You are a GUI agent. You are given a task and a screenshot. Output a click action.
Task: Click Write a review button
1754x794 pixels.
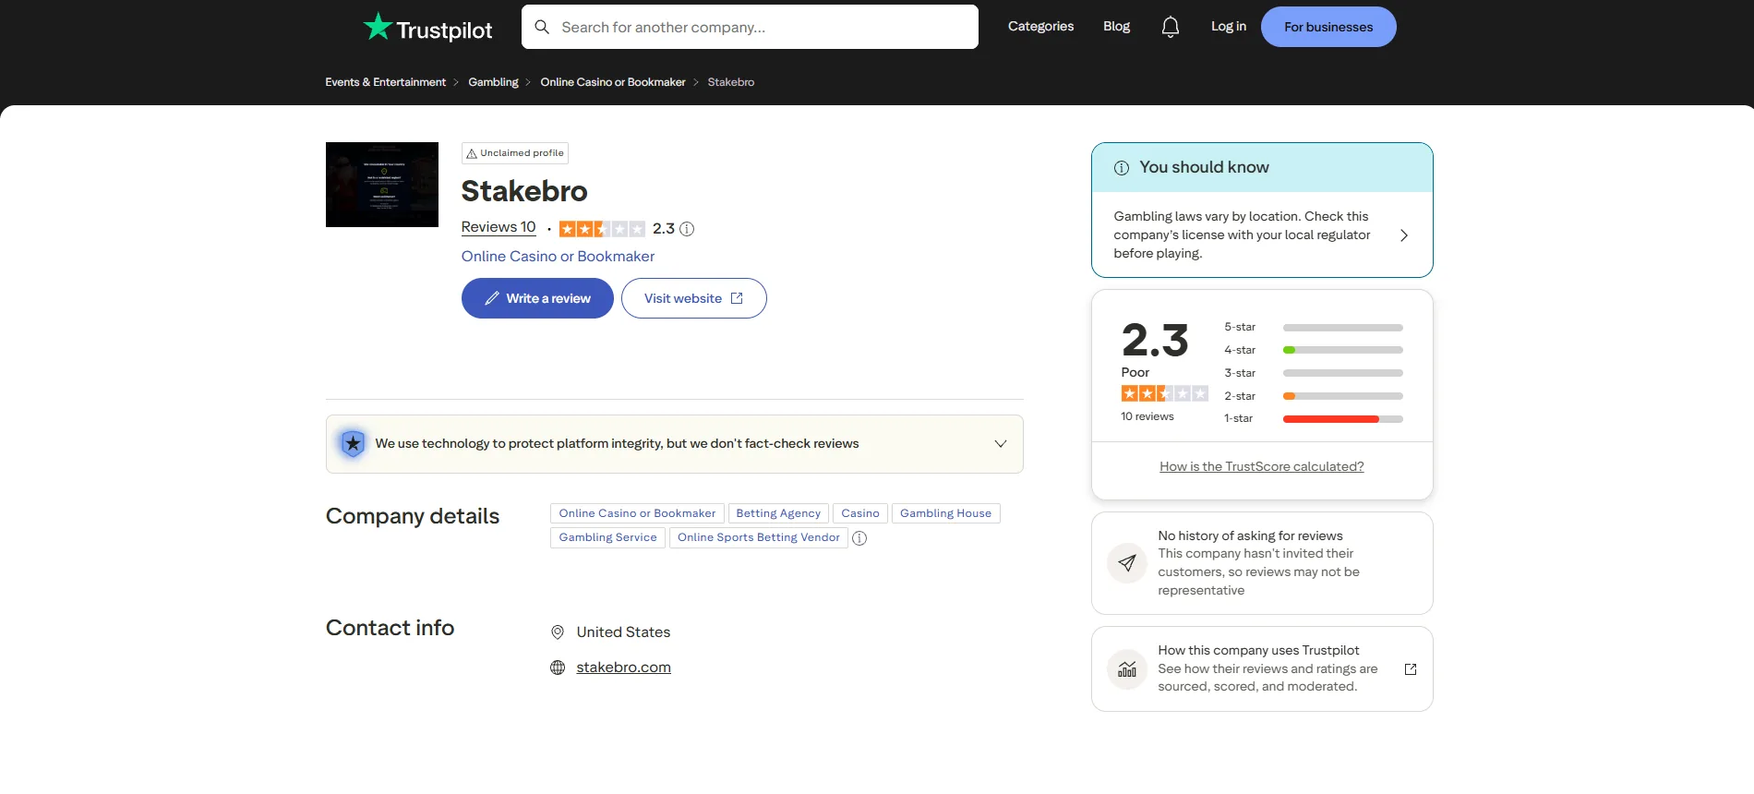[537, 298]
